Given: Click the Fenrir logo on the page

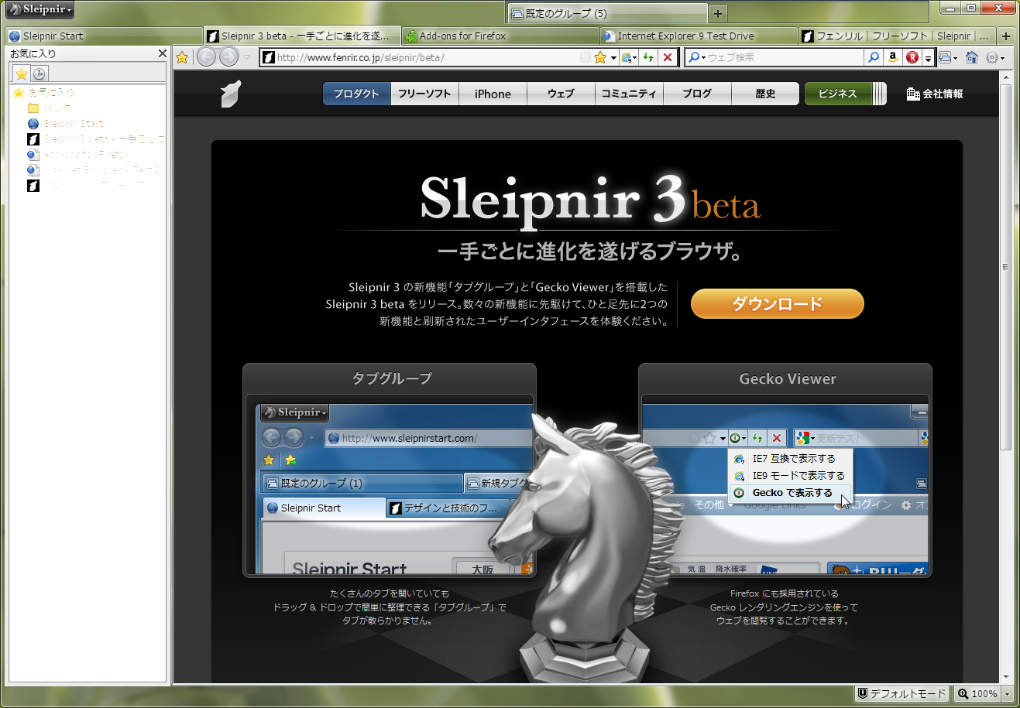Looking at the screenshot, I should pyautogui.click(x=231, y=94).
